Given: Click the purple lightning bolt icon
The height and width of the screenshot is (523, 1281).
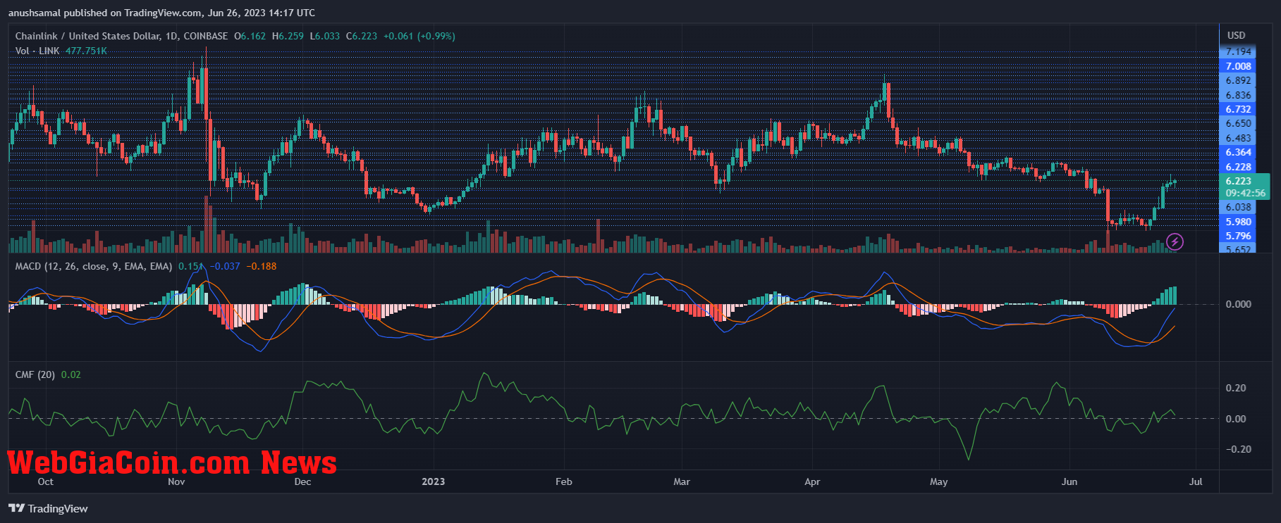Looking at the screenshot, I should [x=1175, y=242].
